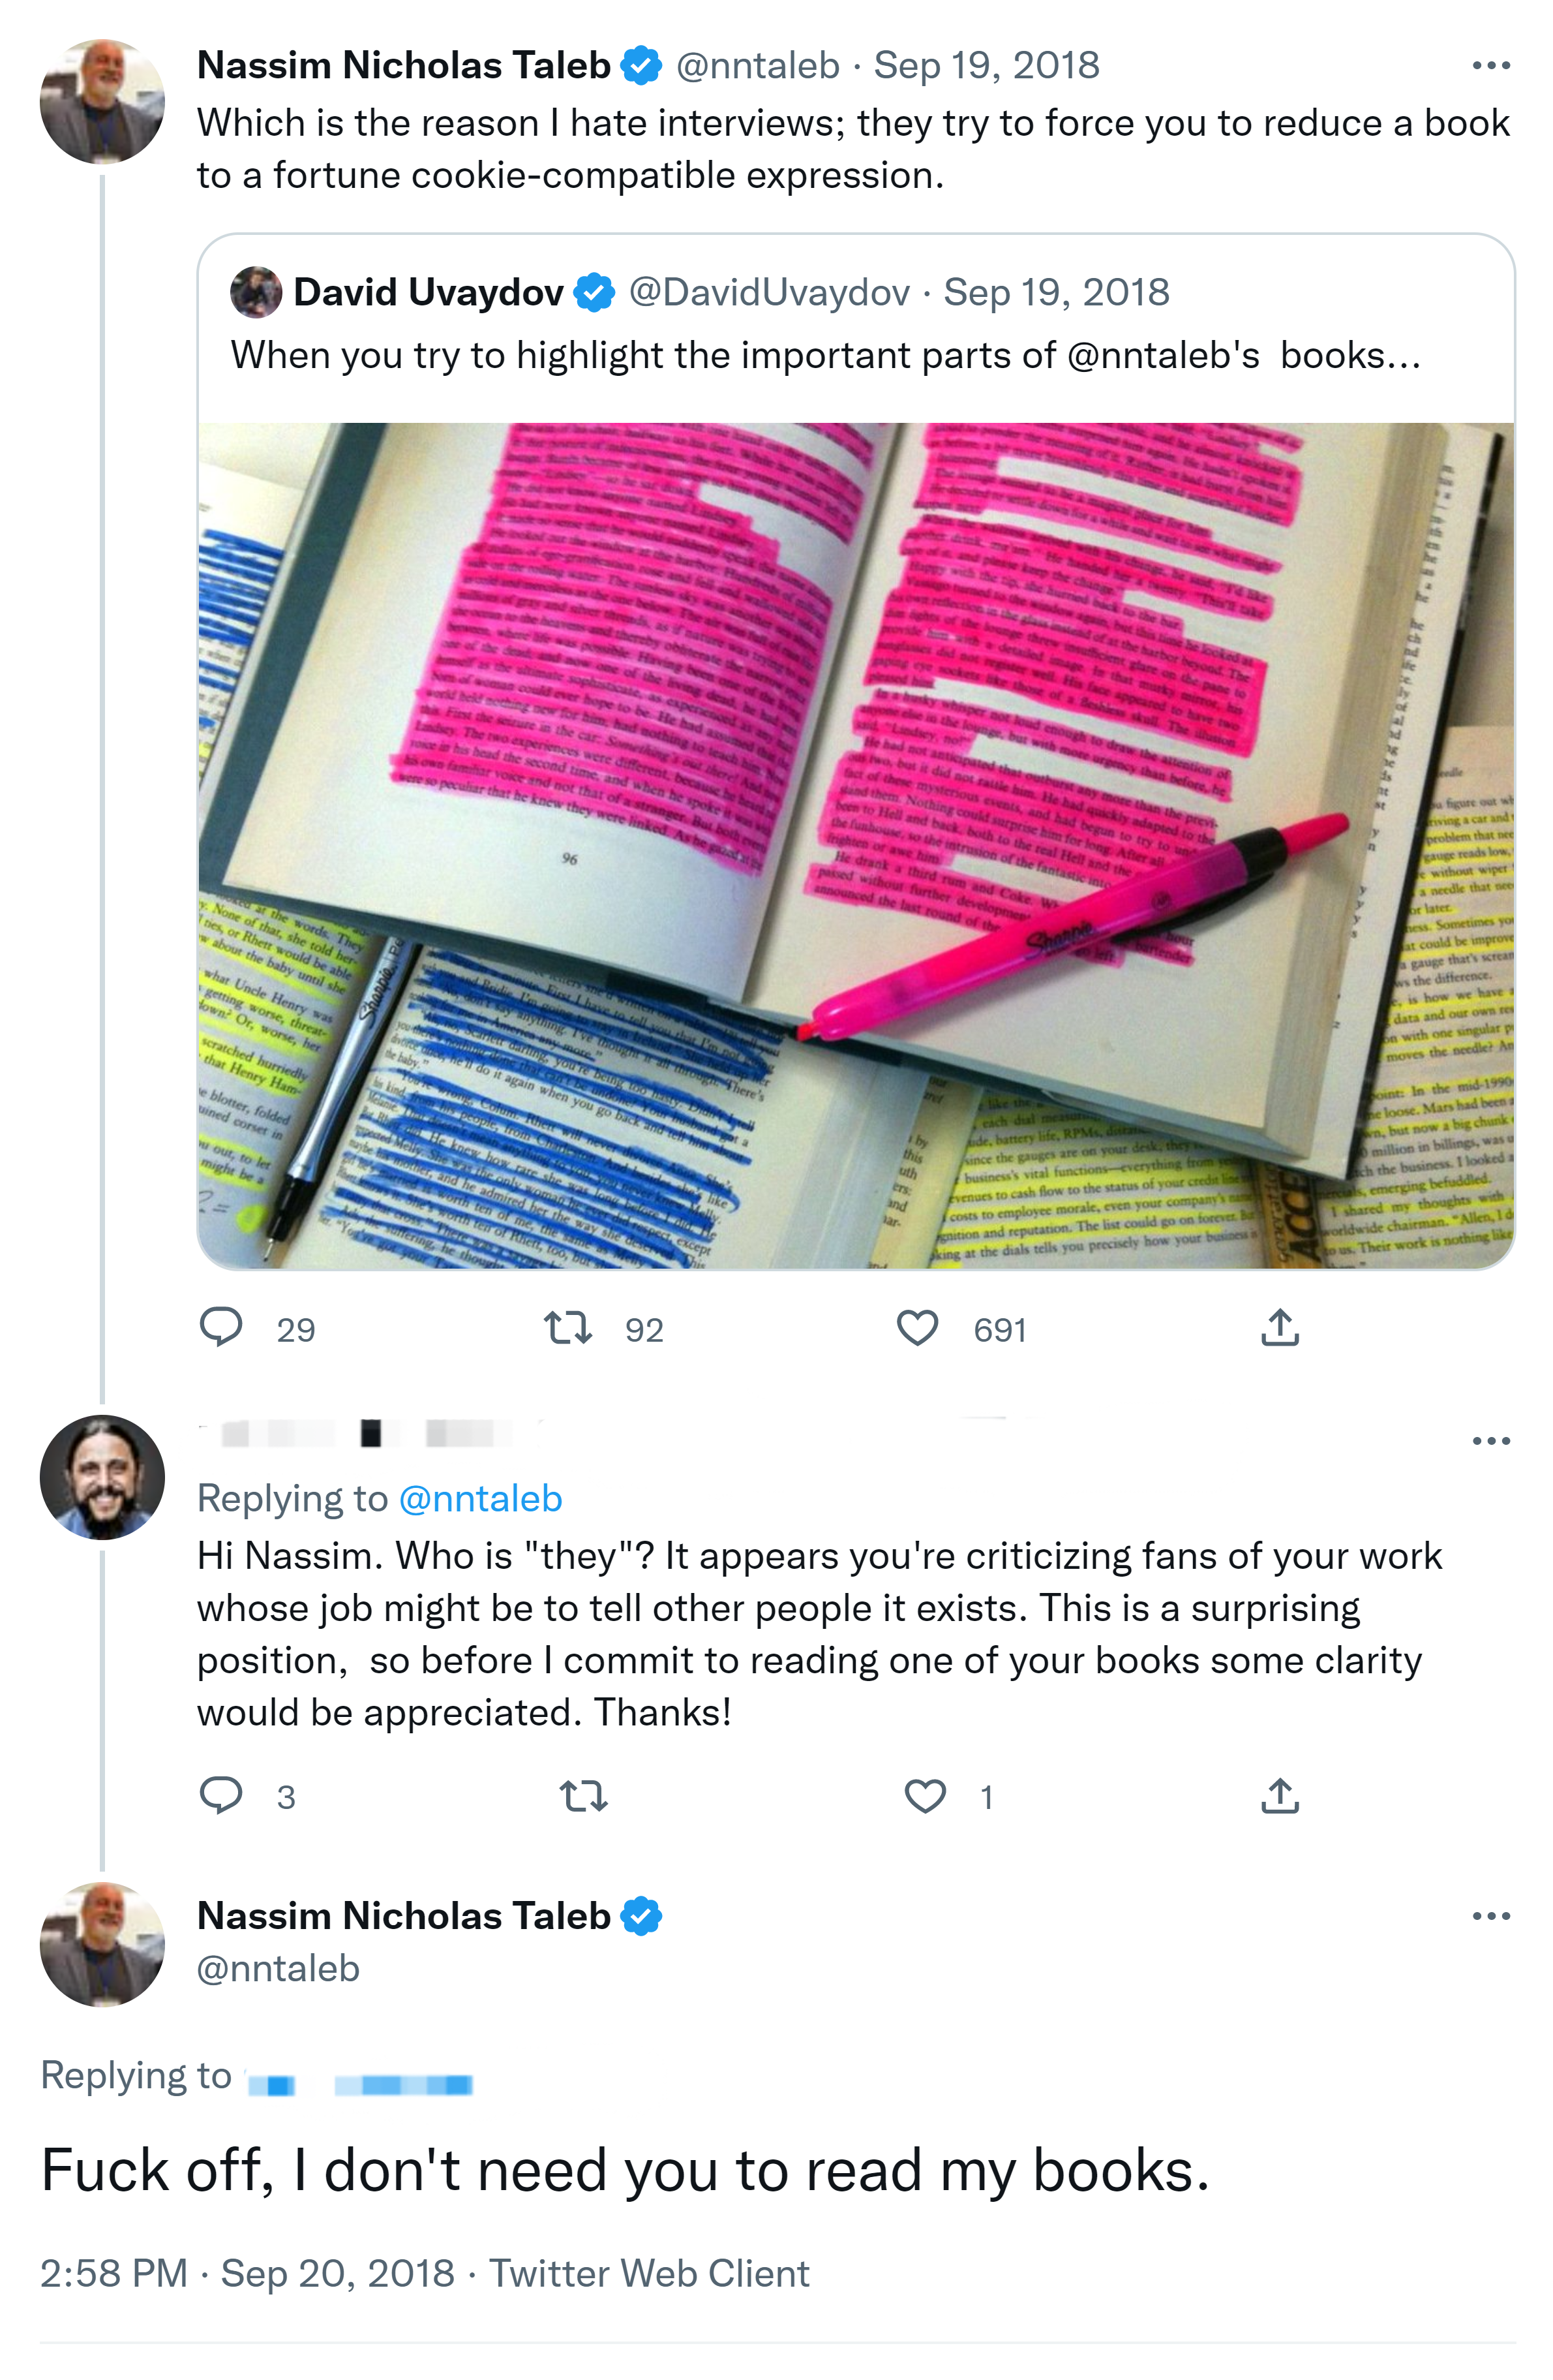This screenshot has width=1553, height=2380.
Task: Like the tweet with 691 likes
Action: [x=916, y=1328]
